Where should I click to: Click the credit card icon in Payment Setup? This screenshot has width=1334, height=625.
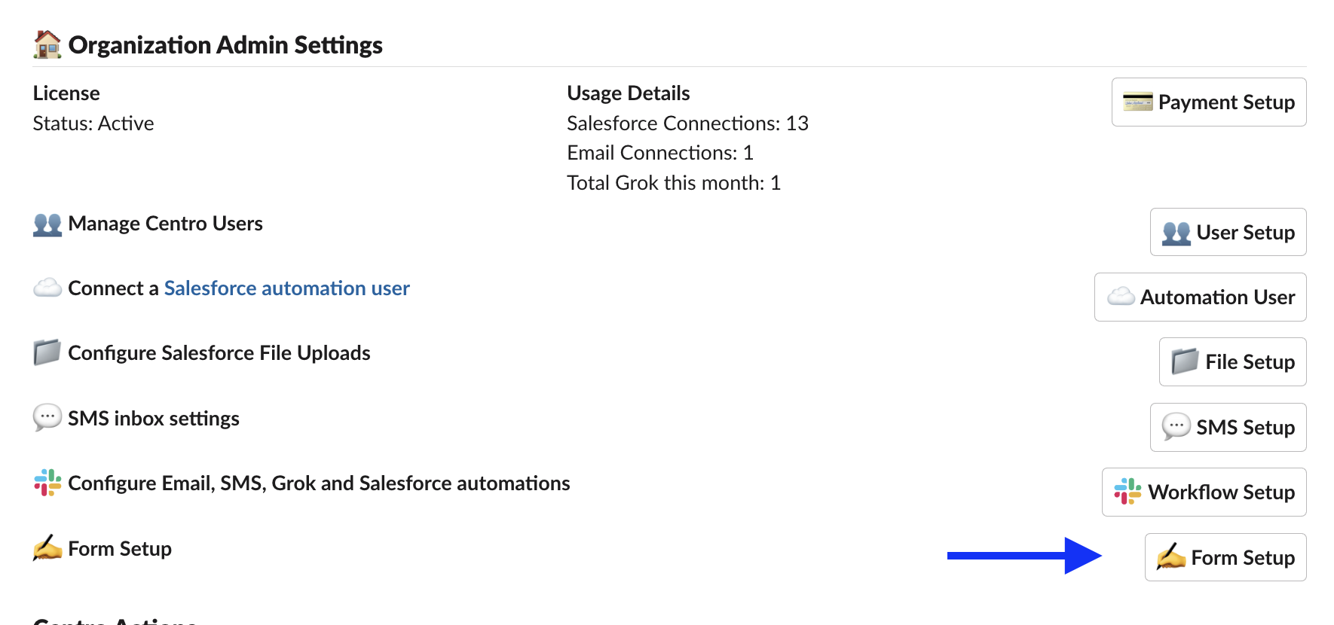[1138, 102]
